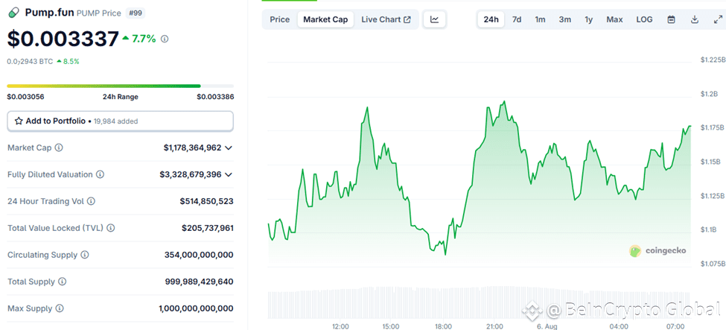Click the $1.2B y-axis label
Viewport: 726px width, 330px height.
click(709, 94)
